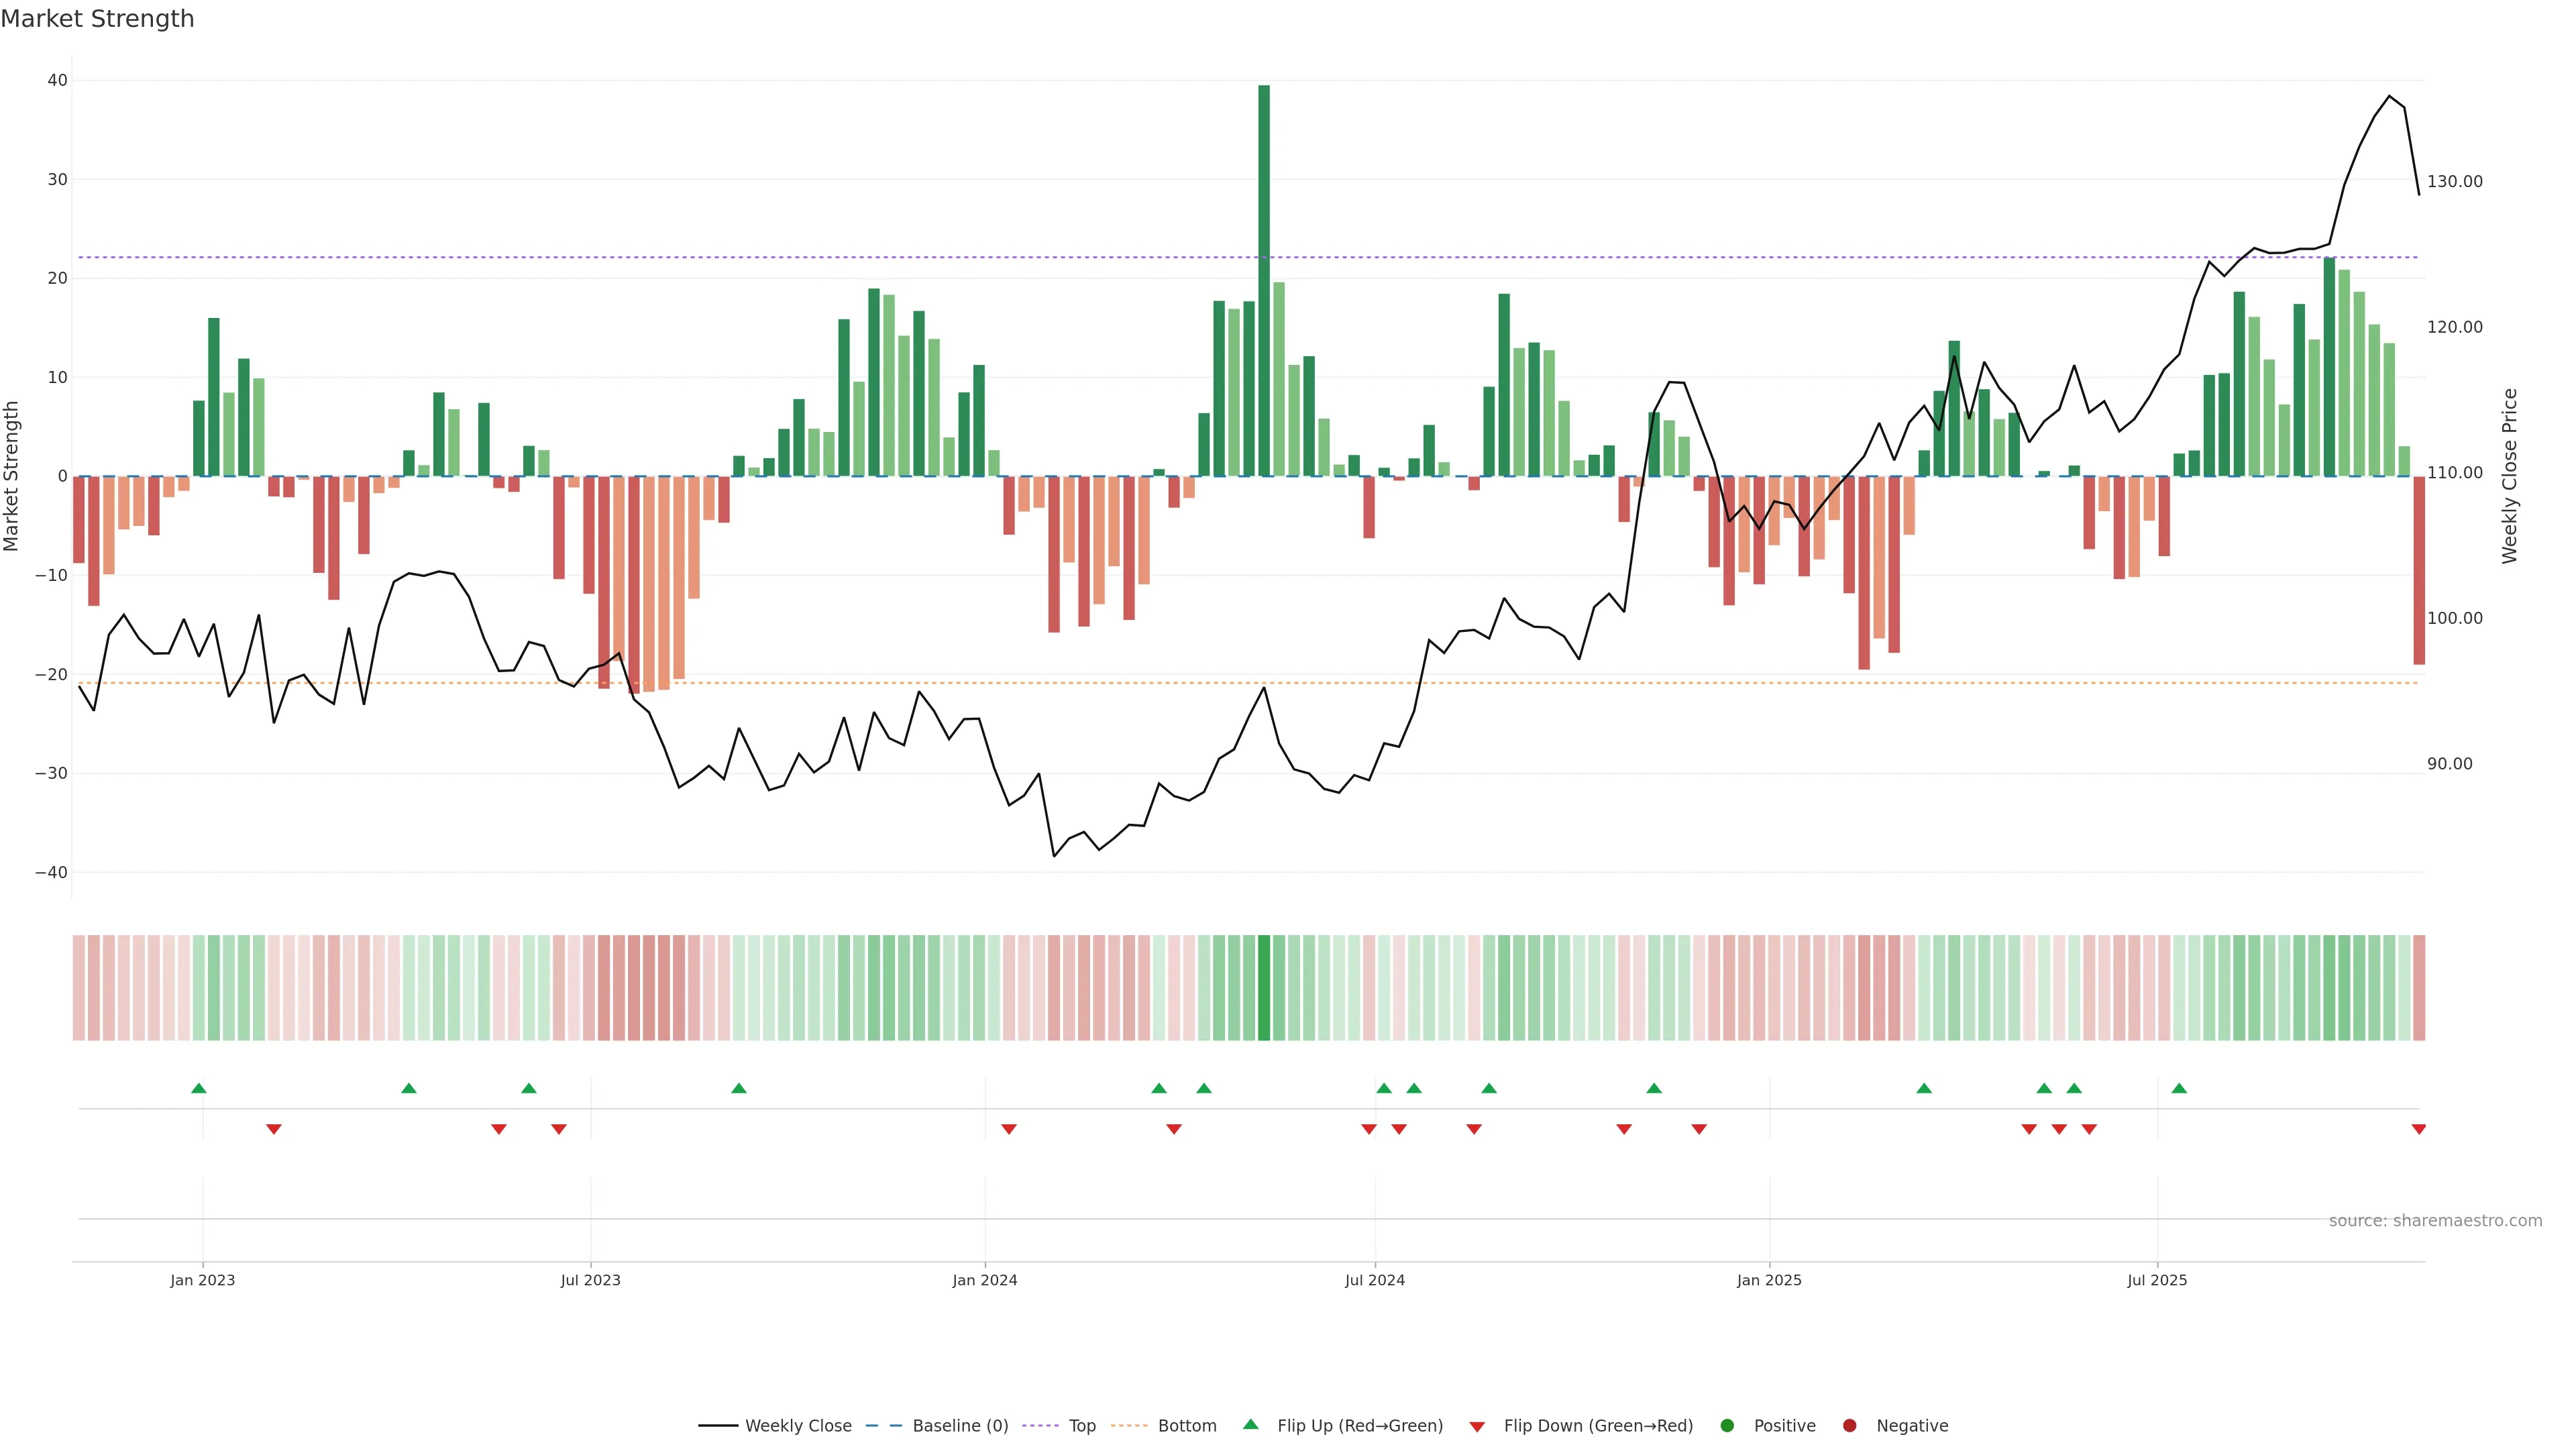Click the Market Strength chart title
2576x1449 pixels.
[x=97, y=19]
